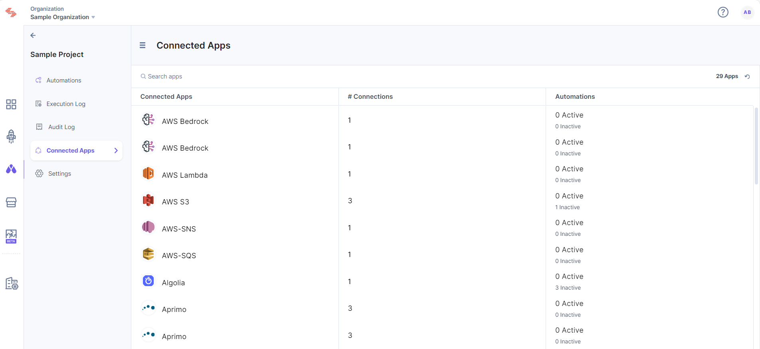The width and height of the screenshot is (760, 349).
Task: Click the search magnifier icon
Action: [143, 76]
